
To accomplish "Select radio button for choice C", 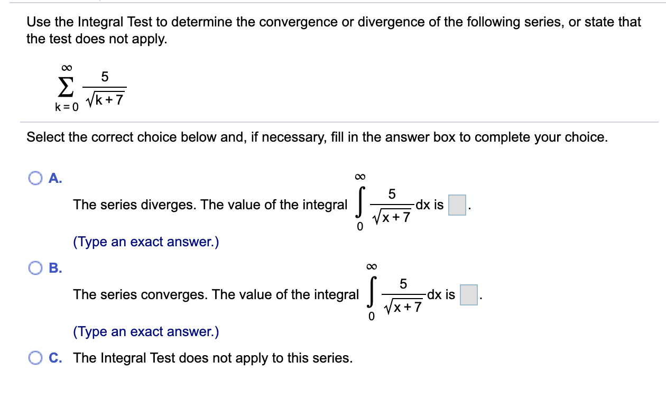I will tap(36, 358).
